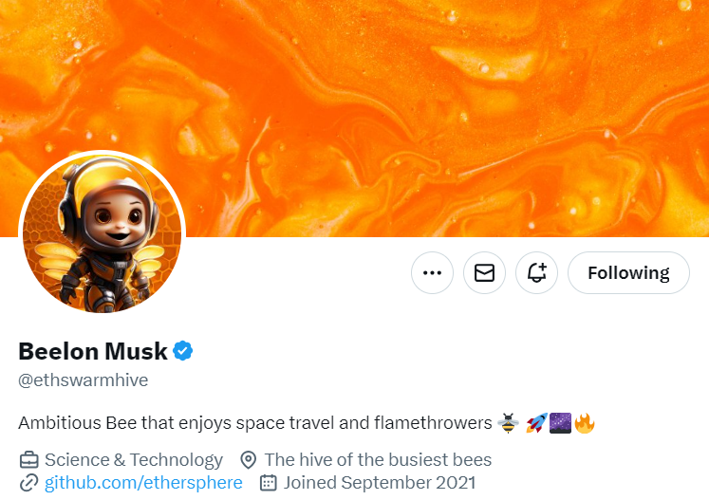
Task: Click the @ethswarmhive handle
Action: click(83, 380)
